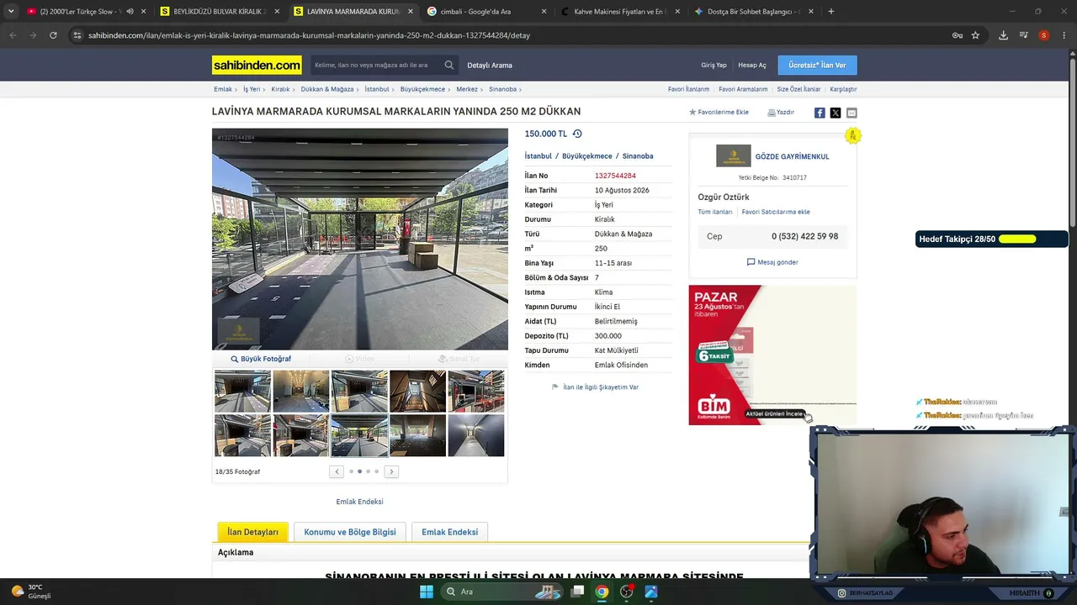Click the BİM Pazar advertisement banner

[x=772, y=355]
